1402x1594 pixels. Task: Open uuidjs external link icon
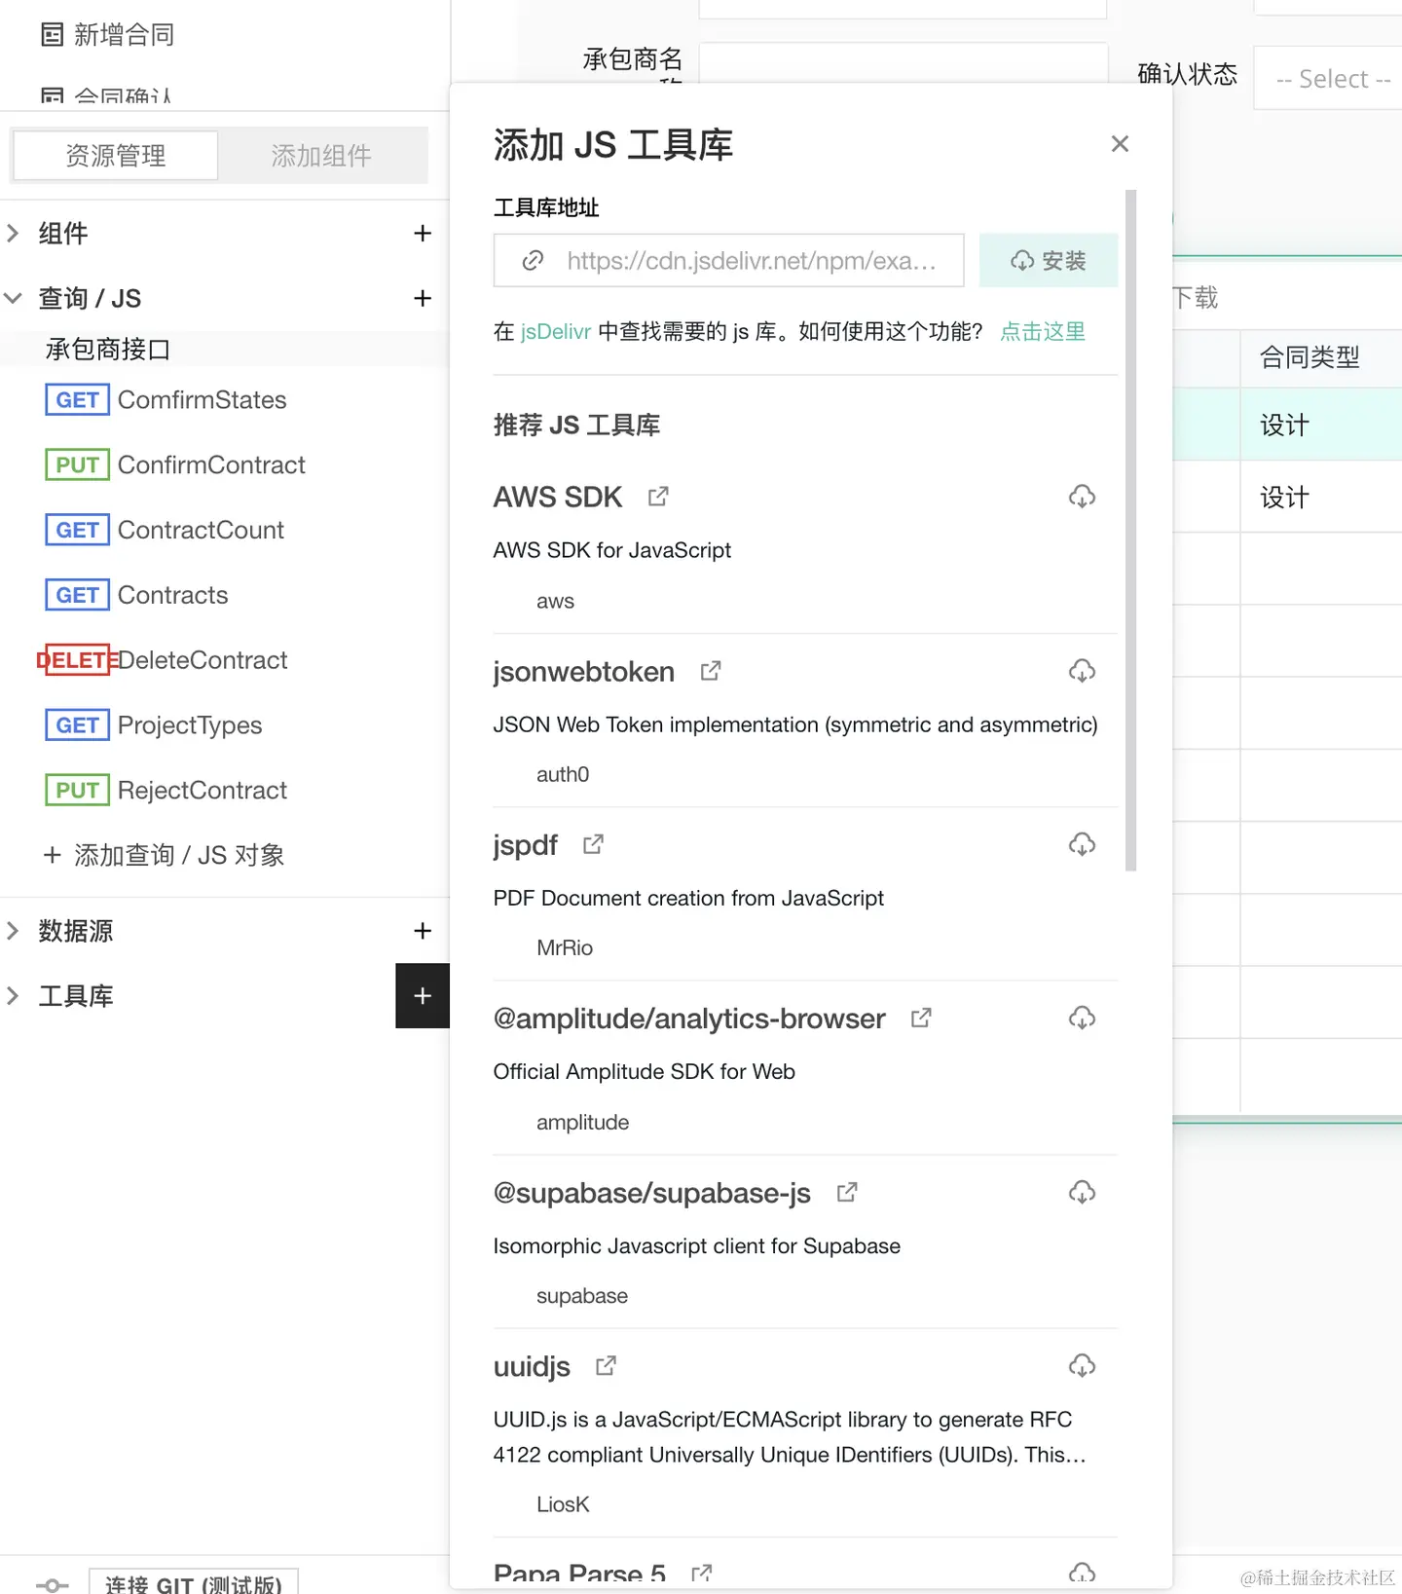tap(606, 1366)
